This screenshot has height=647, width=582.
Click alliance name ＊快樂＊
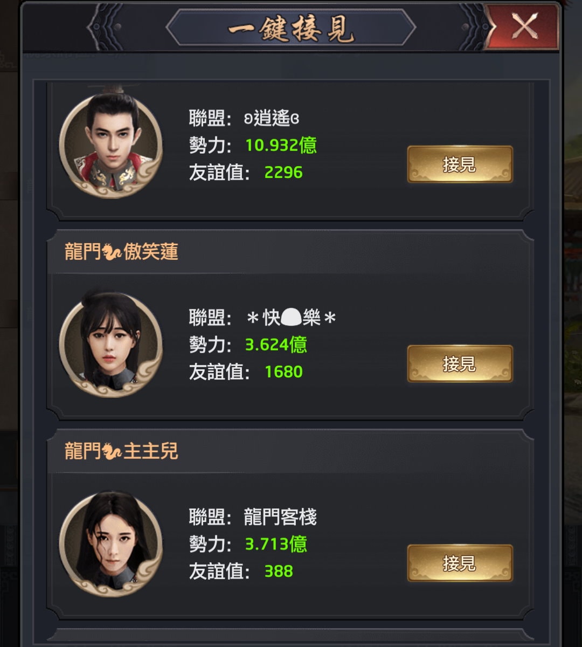tap(291, 318)
